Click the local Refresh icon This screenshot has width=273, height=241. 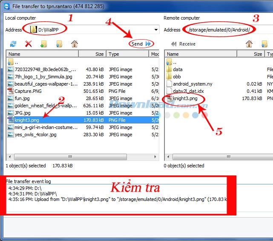point(13,44)
